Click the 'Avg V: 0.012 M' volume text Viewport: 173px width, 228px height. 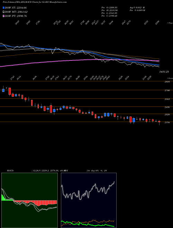[137, 8]
